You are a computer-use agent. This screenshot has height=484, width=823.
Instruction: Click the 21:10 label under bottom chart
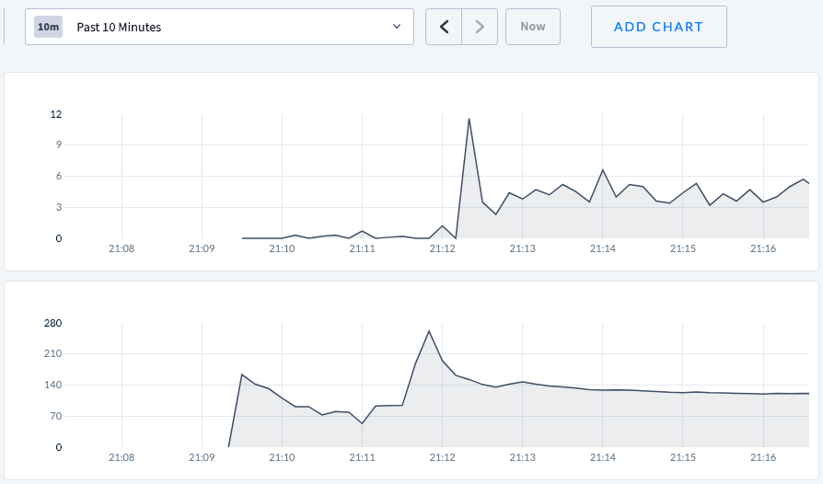pyautogui.click(x=282, y=457)
